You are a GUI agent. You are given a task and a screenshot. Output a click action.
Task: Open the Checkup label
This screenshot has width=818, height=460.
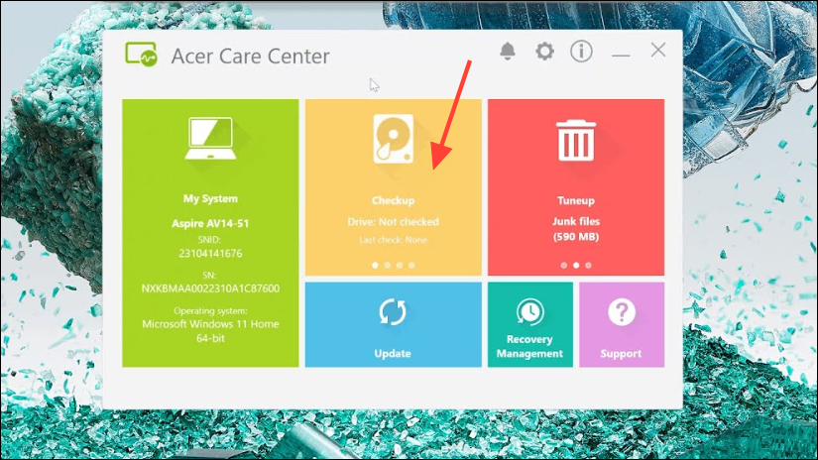click(394, 201)
